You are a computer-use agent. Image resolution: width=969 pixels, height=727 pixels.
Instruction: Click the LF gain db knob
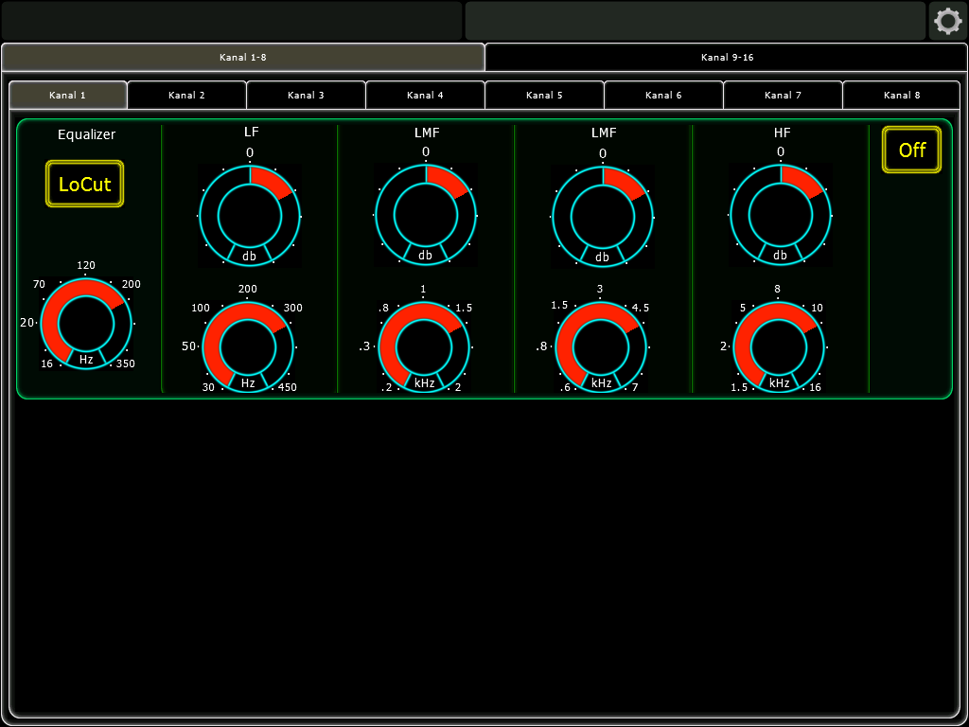click(x=250, y=215)
